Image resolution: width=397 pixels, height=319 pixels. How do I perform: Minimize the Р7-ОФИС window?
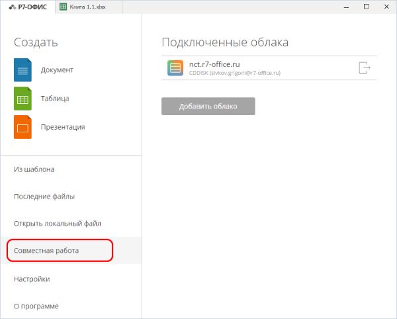coord(346,7)
